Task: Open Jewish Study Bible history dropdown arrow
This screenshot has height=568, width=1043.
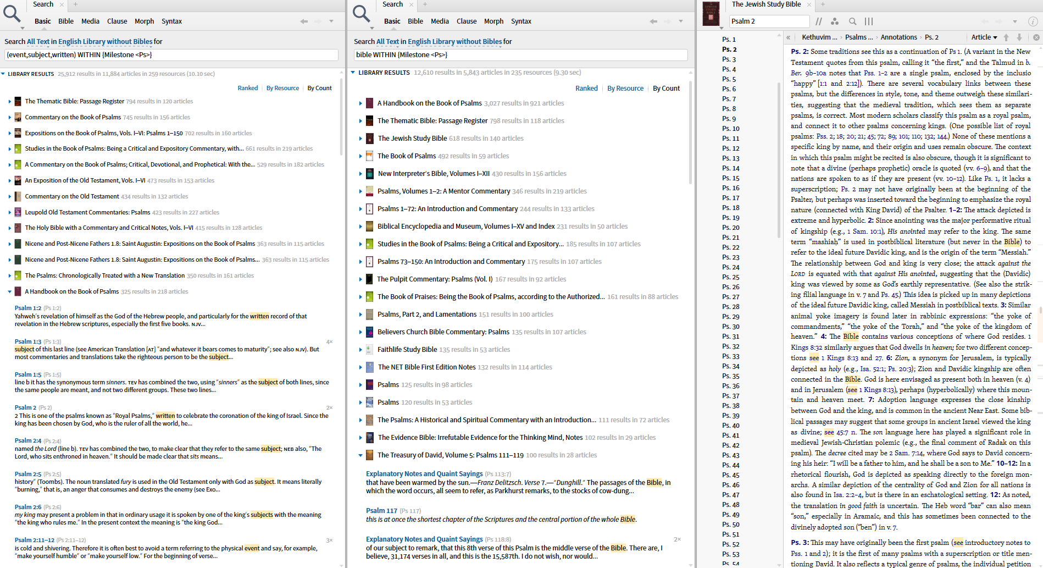Action: click(1015, 21)
